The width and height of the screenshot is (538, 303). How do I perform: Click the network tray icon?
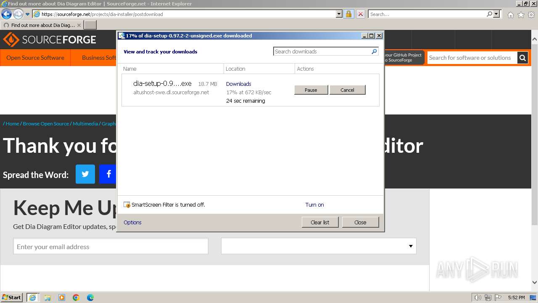point(488,298)
